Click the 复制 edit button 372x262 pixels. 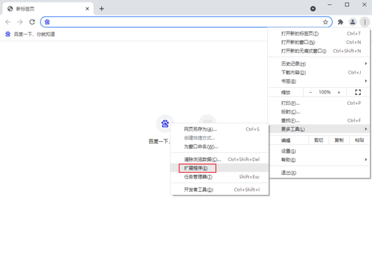click(339, 141)
